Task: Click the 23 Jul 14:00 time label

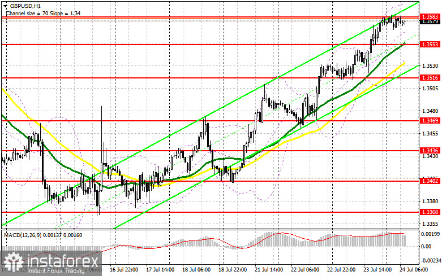Action: click(x=377, y=270)
